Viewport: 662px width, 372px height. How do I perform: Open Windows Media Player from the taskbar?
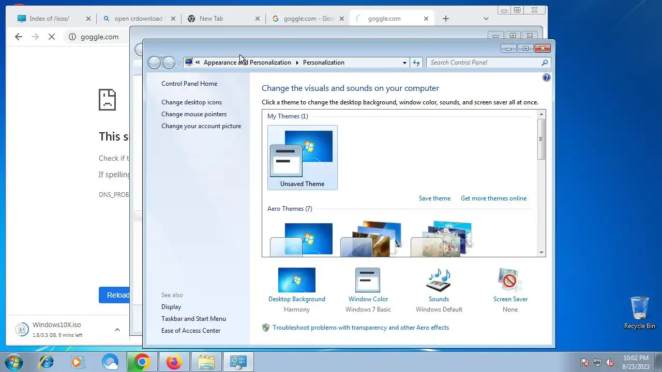click(x=78, y=362)
